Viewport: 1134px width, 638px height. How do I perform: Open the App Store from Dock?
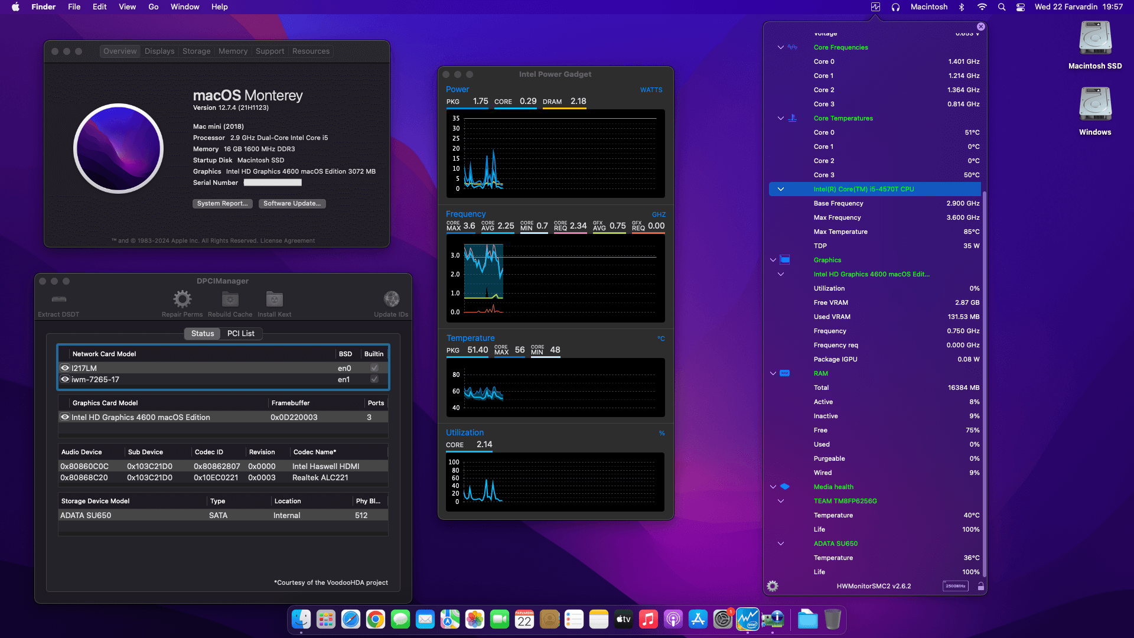tap(698, 619)
